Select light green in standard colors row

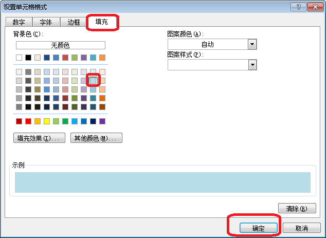(x=56, y=121)
